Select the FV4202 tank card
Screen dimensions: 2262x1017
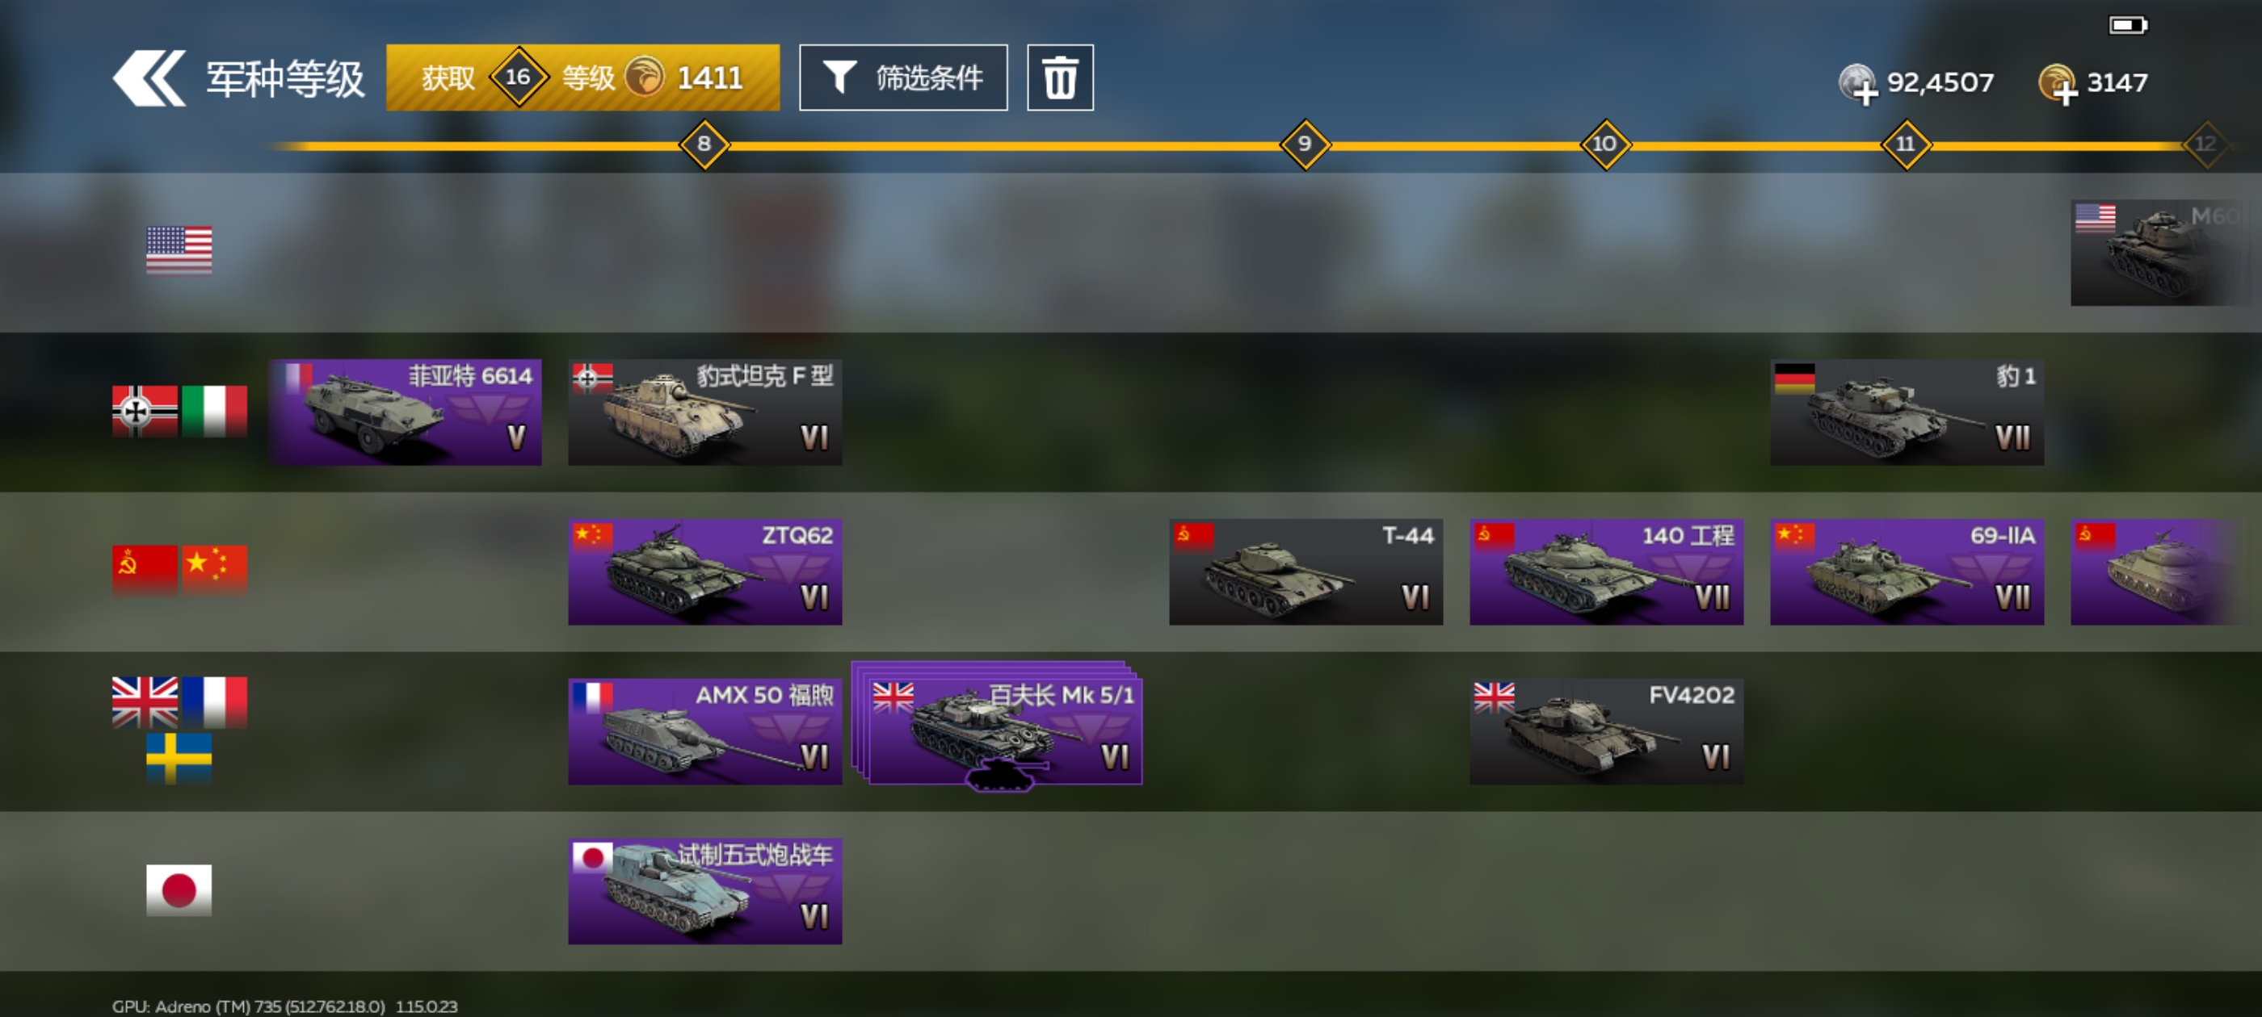[1607, 732]
